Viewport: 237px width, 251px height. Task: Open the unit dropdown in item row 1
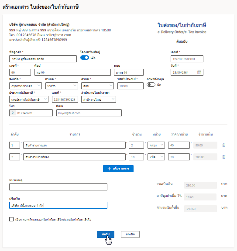click(x=156, y=145)
